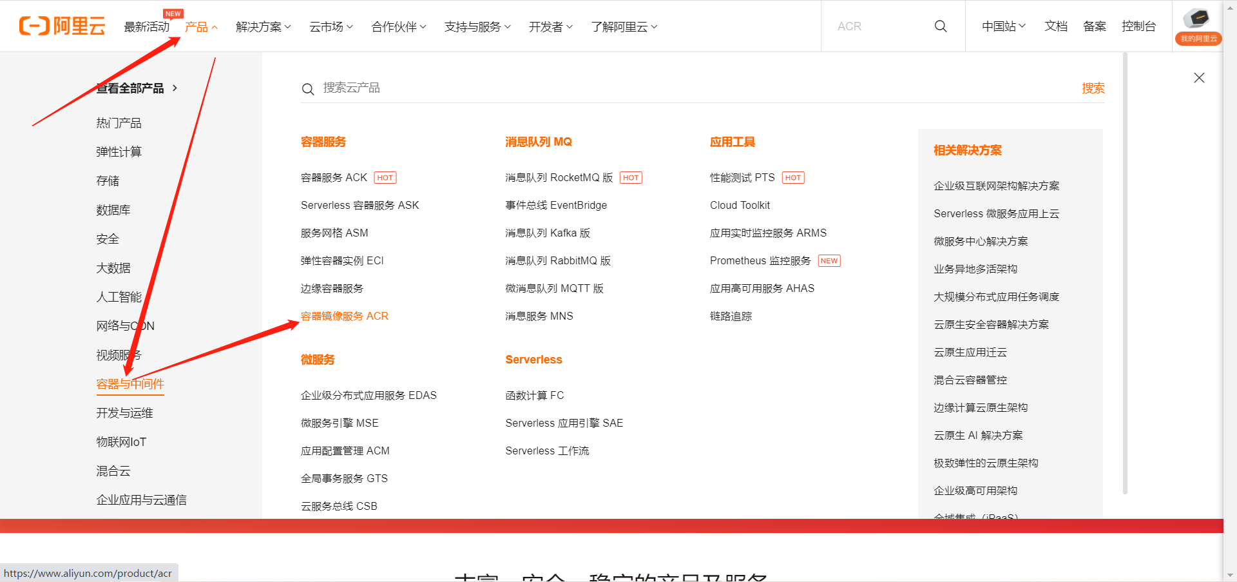Viewport: 1237px width, 582px height.
Task: Click the top search magnifier icon
Action: pyautogui.click(x=941, y=26)
